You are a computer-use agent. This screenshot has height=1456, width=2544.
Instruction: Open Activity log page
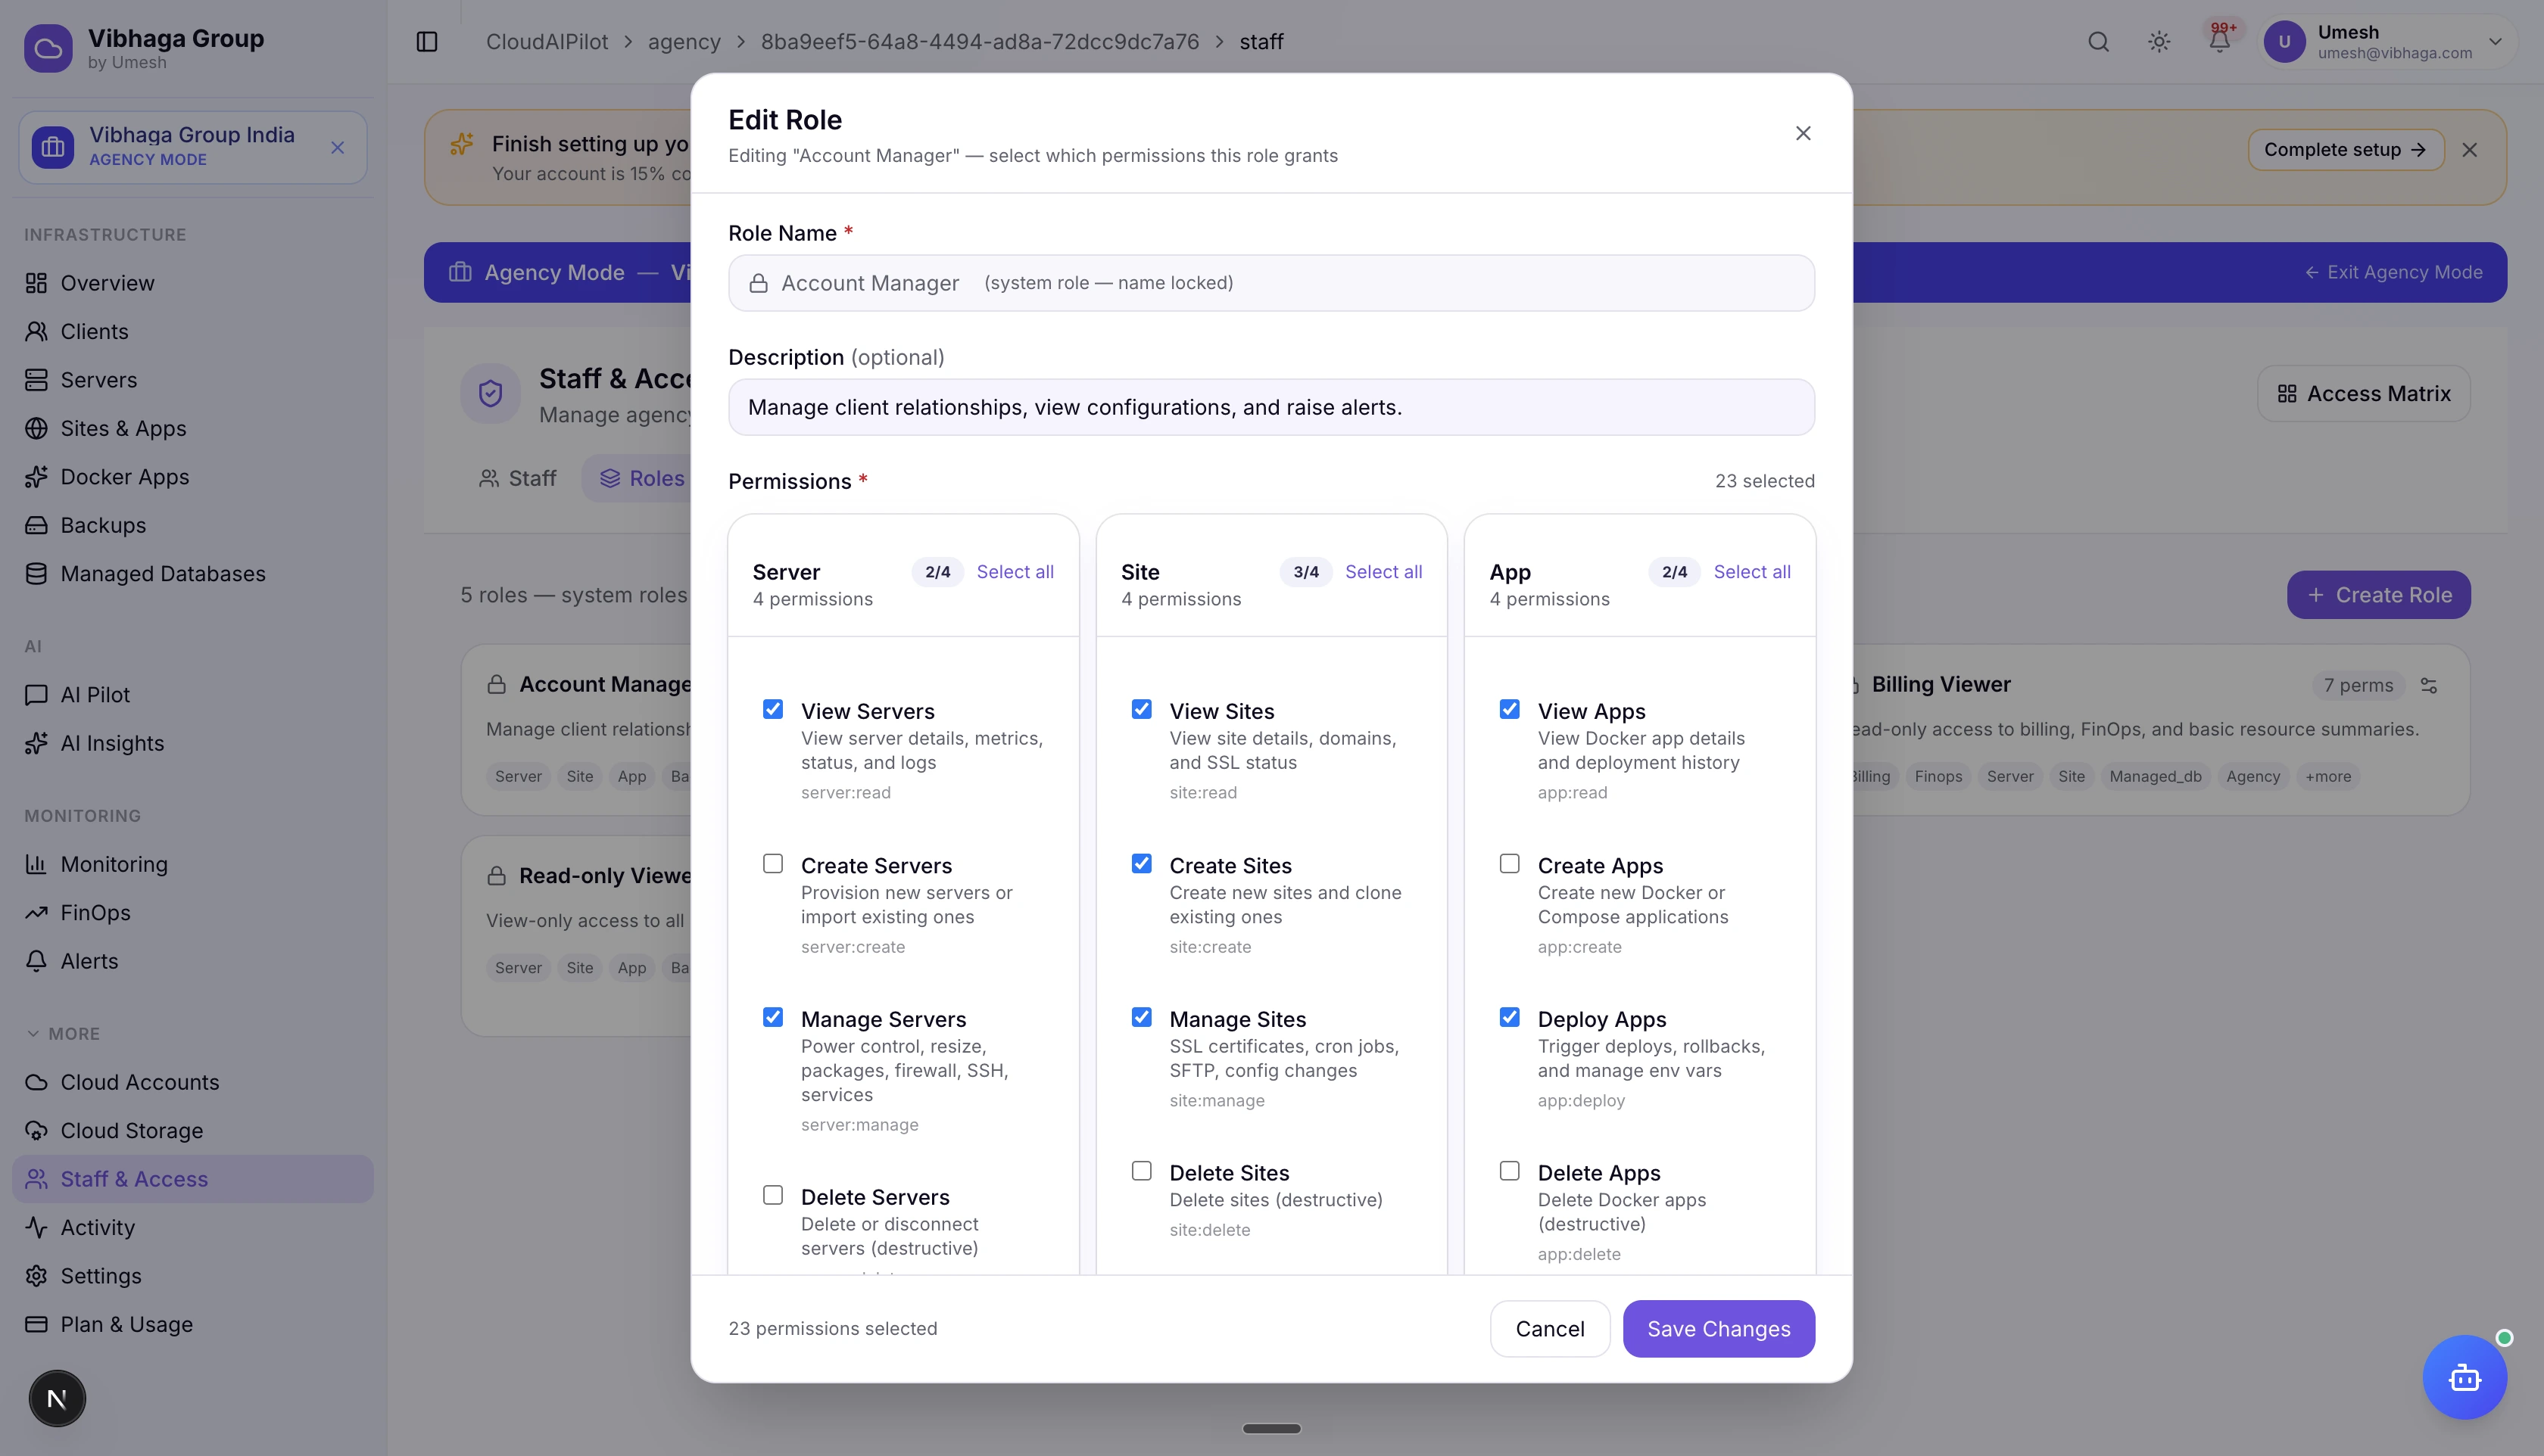(193, 1228)
